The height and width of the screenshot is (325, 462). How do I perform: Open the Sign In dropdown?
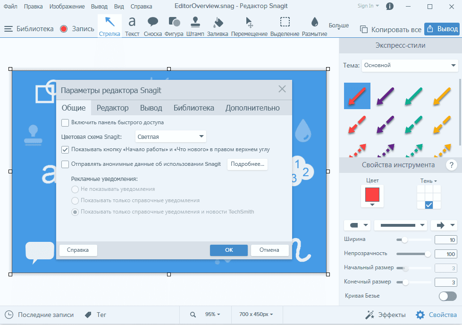(x=368, y=6)
